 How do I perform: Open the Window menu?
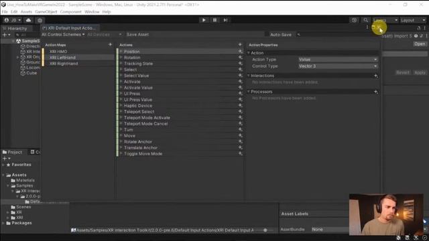(92, 12)
